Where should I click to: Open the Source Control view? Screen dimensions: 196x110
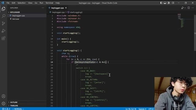coord(3,24)
